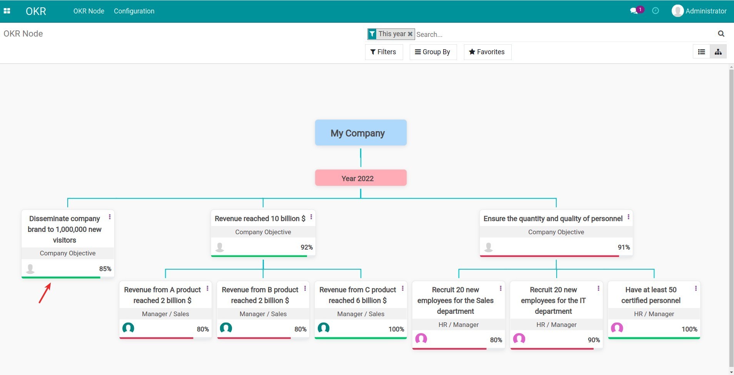
Task: Open the Filters dropdown
Action: 384,52
